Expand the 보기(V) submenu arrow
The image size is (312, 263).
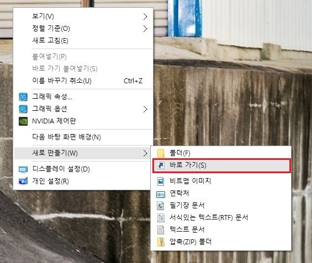145,17
